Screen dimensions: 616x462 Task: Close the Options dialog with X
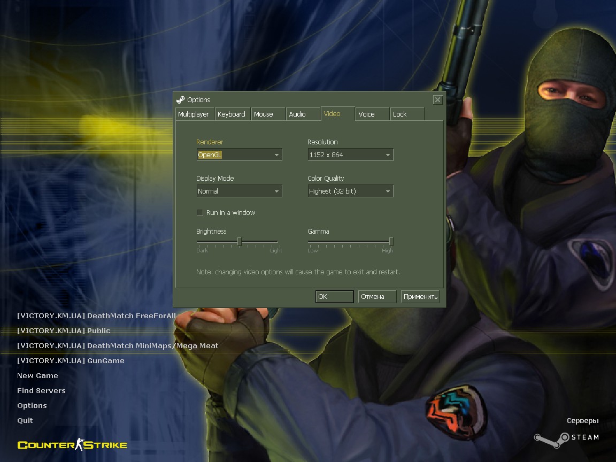[x=437, y=100]
